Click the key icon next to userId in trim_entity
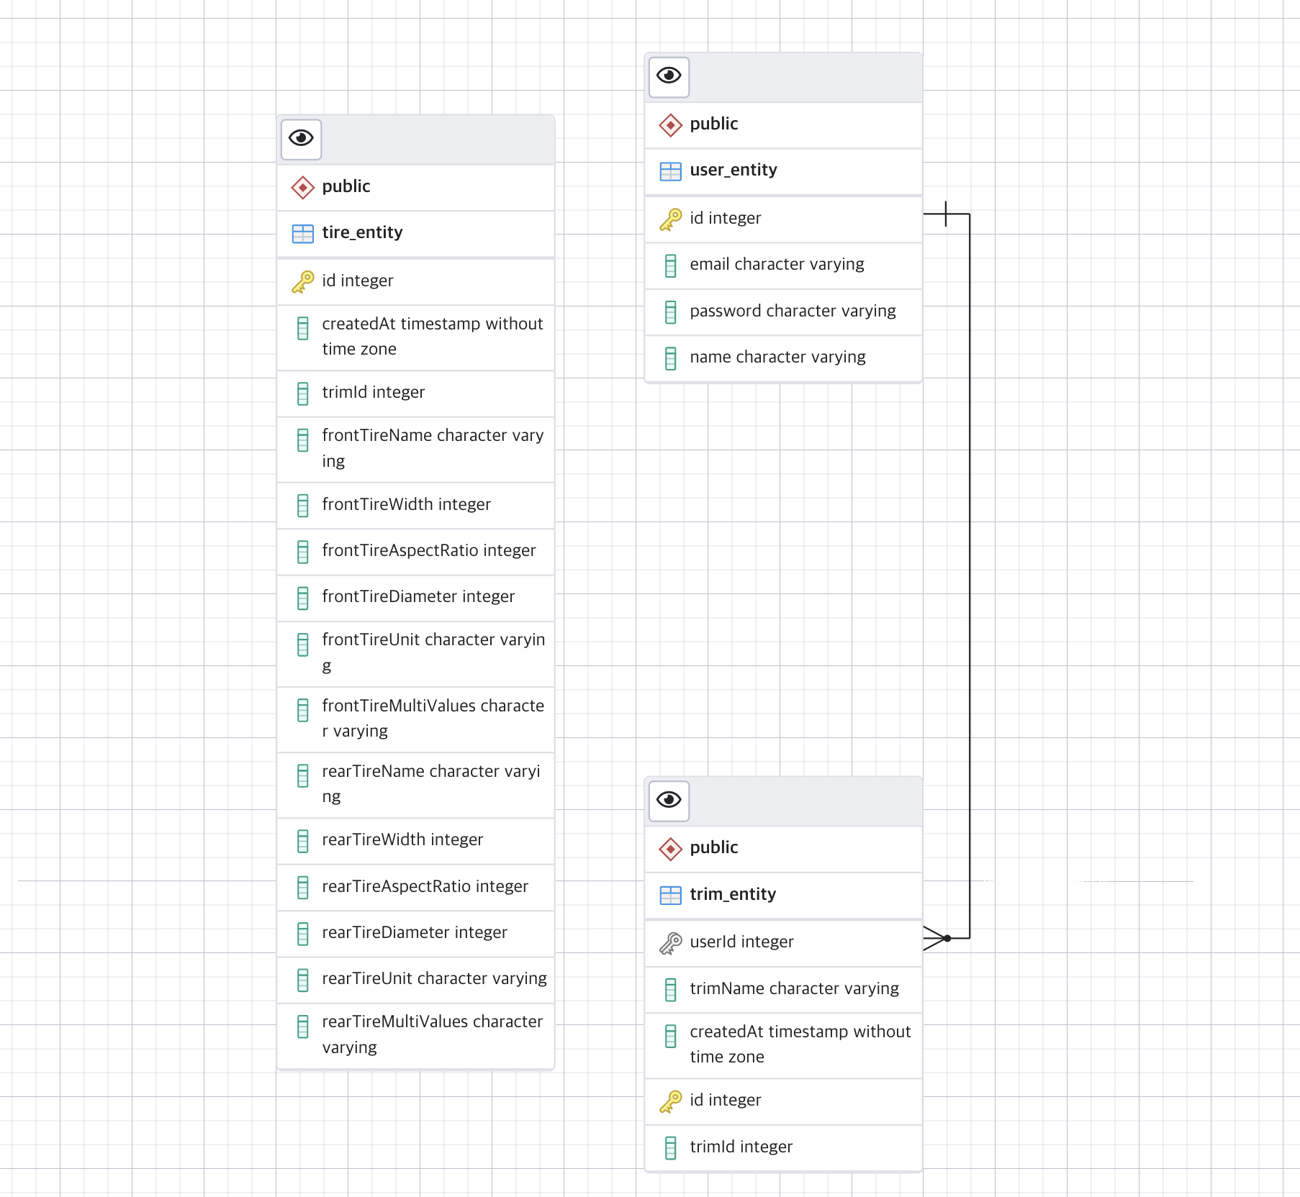Viewport: 1300px width, 1197px height. point(671,942)
